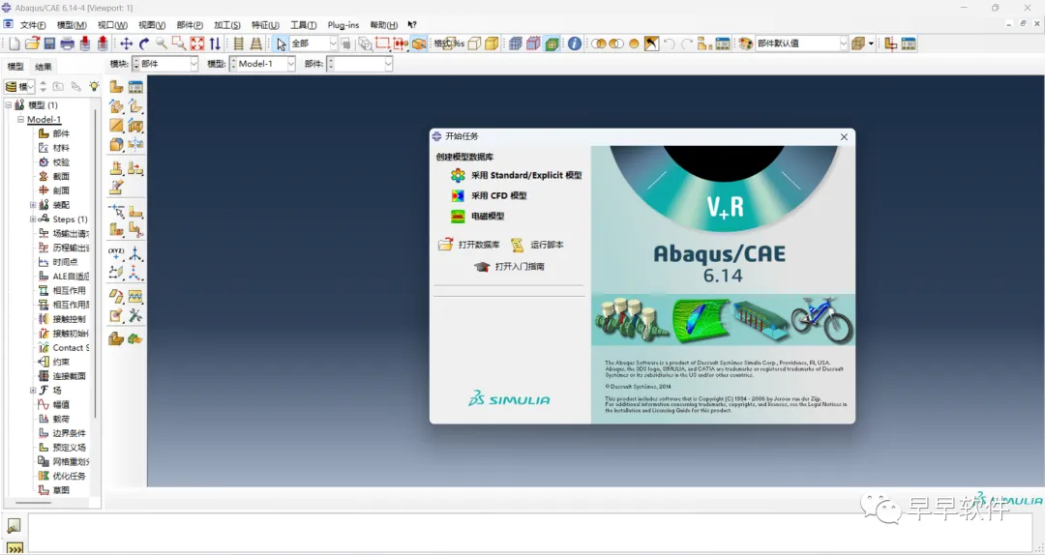1045x555 pixels.
Task: Click the Save Model Database icon
Action: point(48,44)
